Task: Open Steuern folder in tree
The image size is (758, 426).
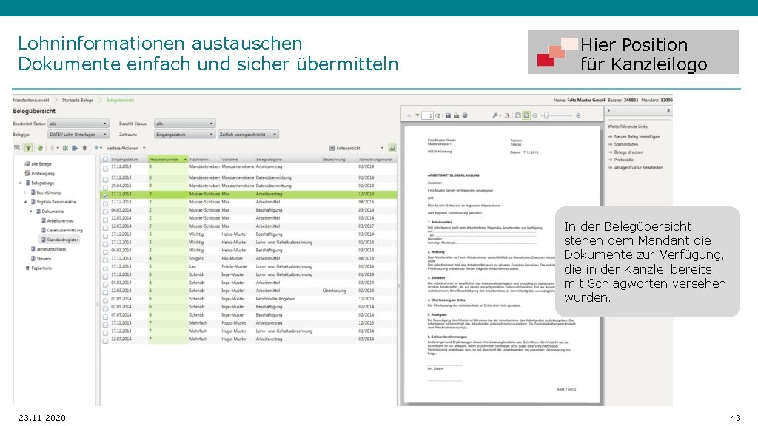Action: pyautogui.click(x=41, y=258)
